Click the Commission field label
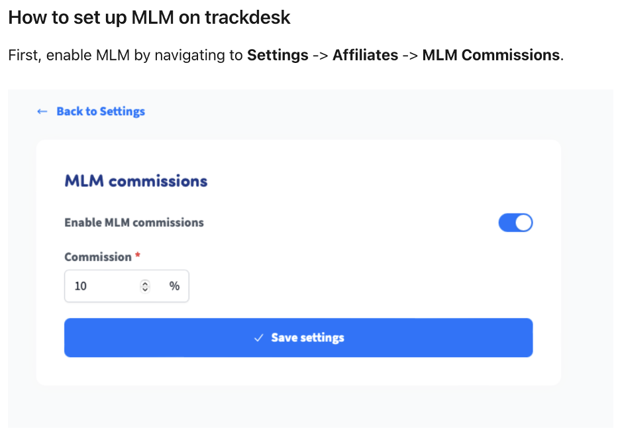The image size is (620, 432). (98, 257)
